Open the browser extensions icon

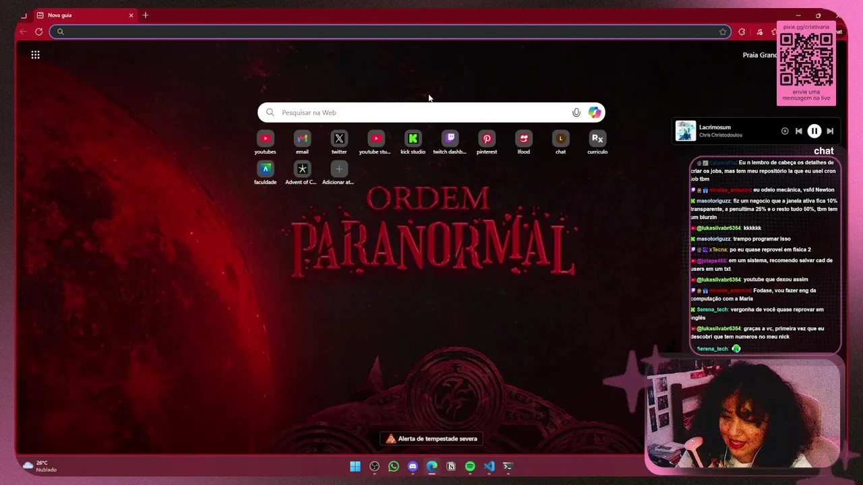(x=742, y=32)
